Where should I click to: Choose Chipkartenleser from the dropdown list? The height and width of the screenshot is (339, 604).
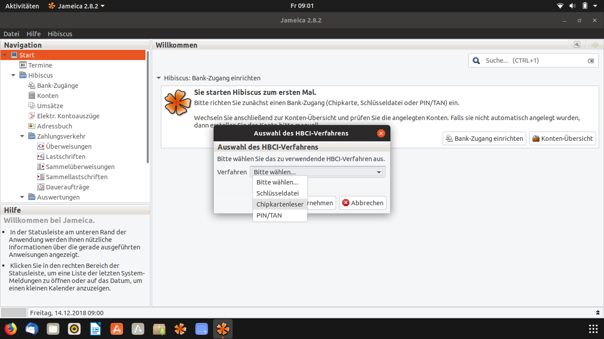pyautogui.click(x=280, y=204)
